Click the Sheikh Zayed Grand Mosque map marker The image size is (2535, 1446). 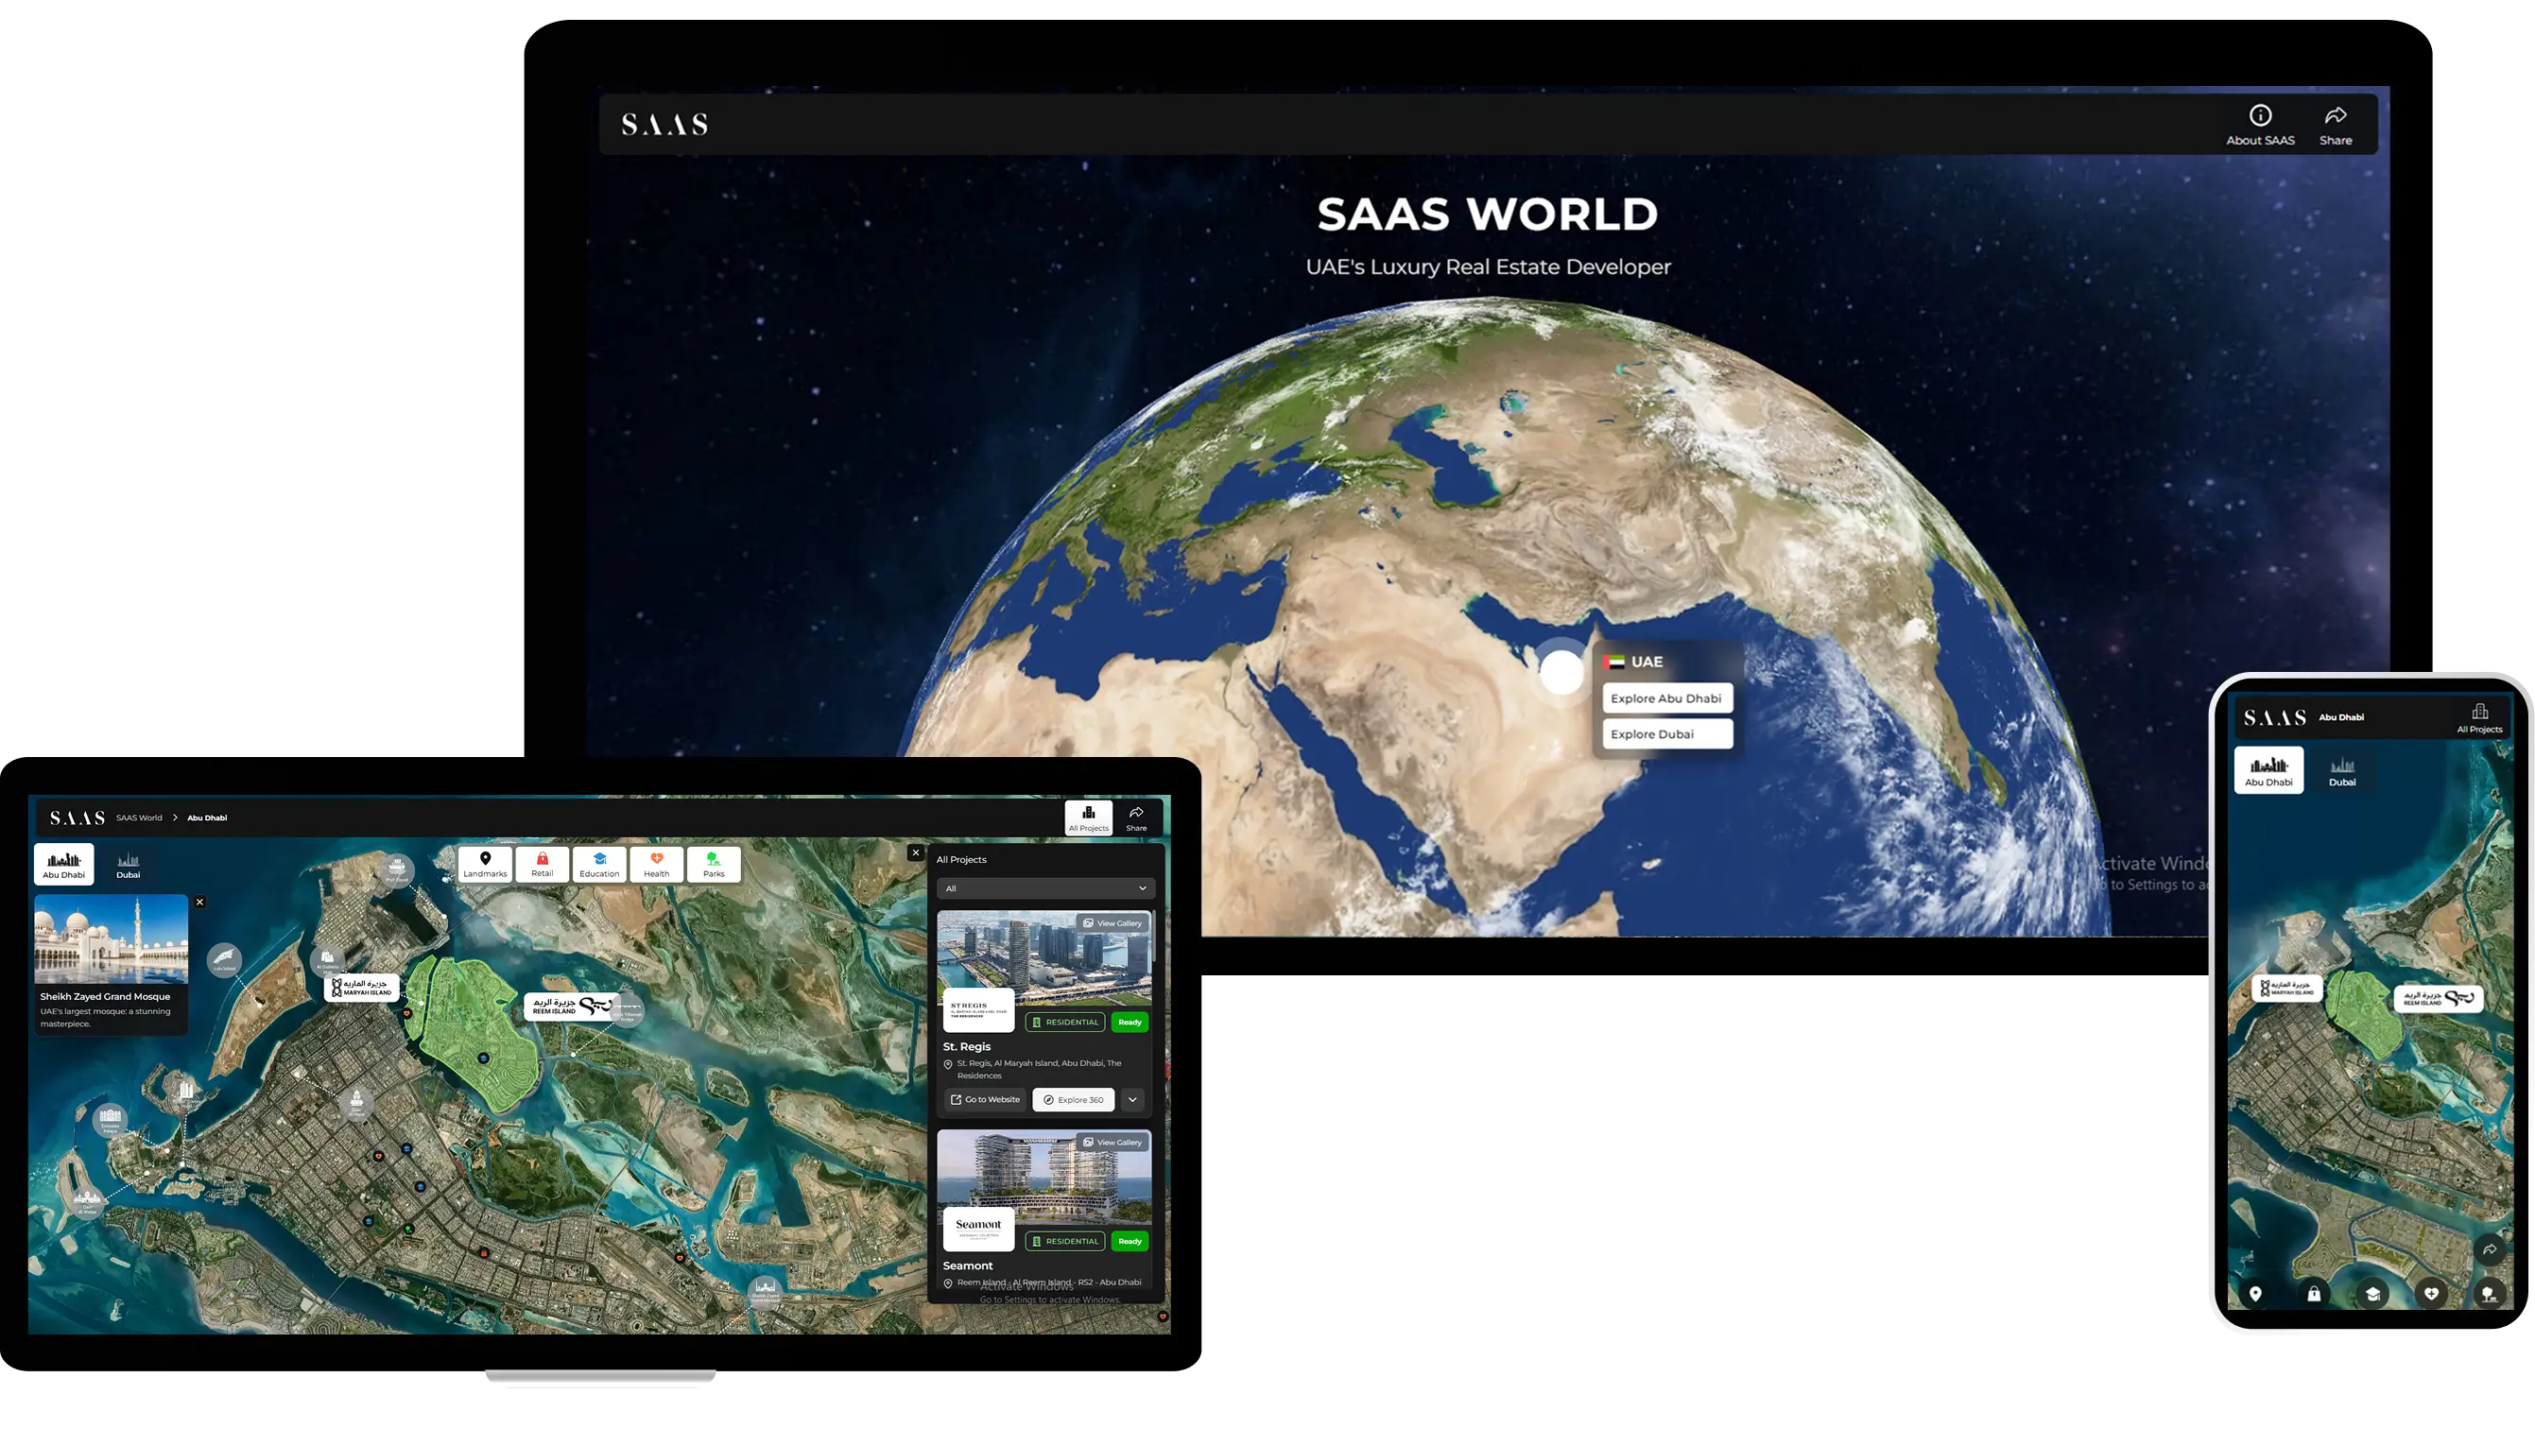click(765, 1291)
